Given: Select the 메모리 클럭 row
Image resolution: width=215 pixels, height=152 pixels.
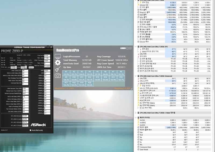Looking at the screenshot, I should 174,128.
